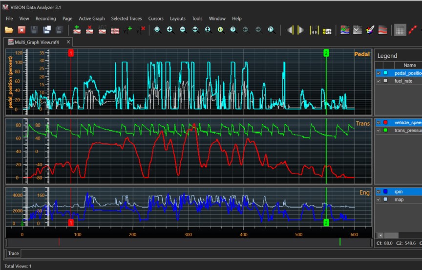Uncheck the pedal_position trace checkbox

[x=378, y=73]
